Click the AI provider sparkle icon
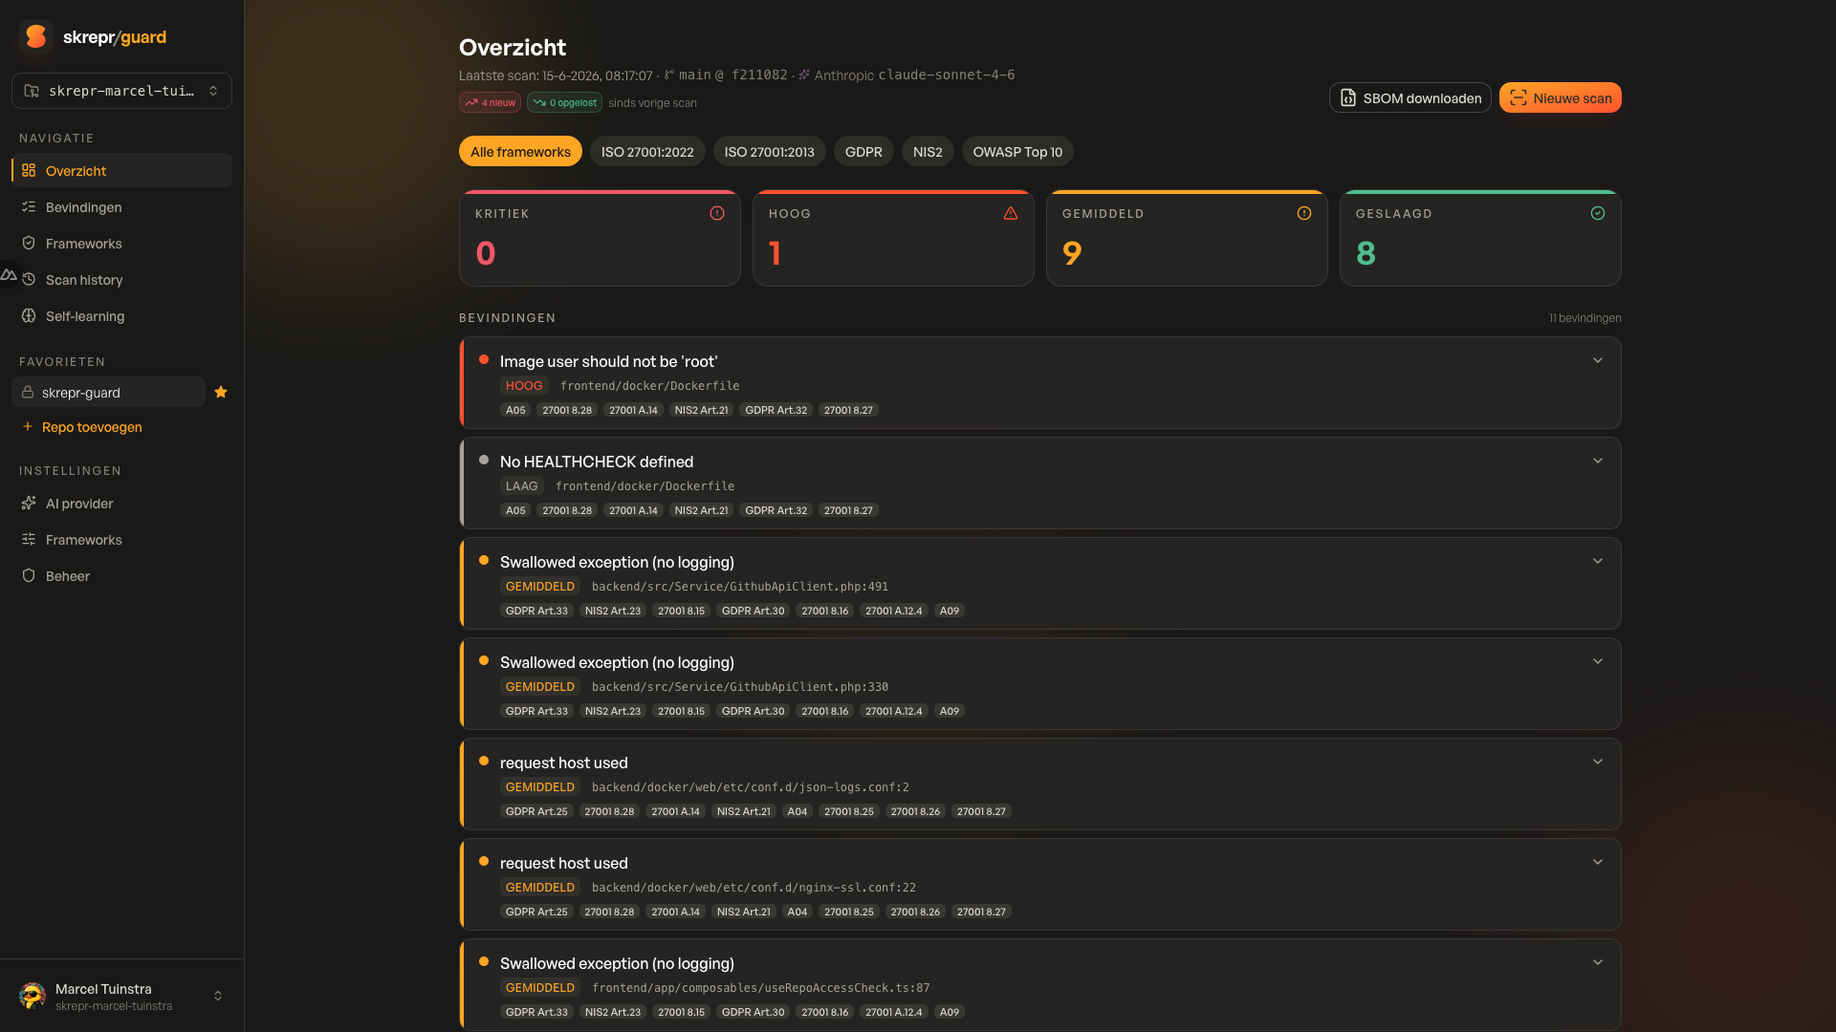 click(x=29, y=503)
